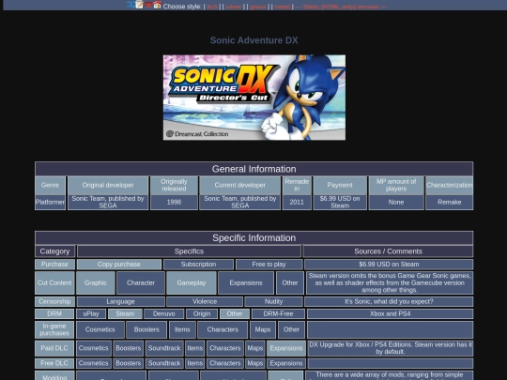
Task: Select the Copy purchase cell
Action: click(119, 265)
